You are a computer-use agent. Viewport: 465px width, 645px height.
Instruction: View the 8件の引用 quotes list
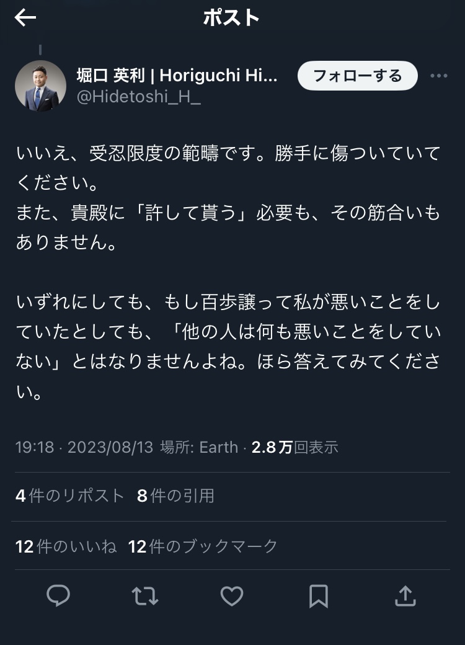[175, 496]
